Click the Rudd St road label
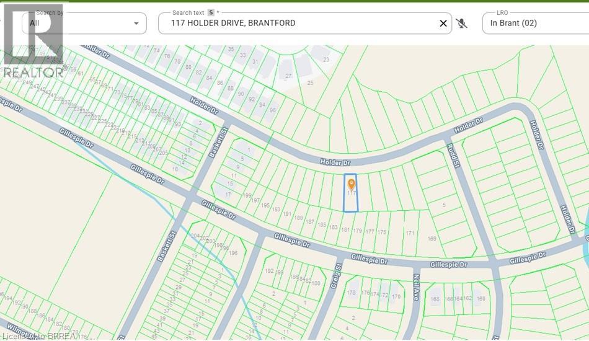Viewport: 589px width, 341px height. click(x=453, y=156)
